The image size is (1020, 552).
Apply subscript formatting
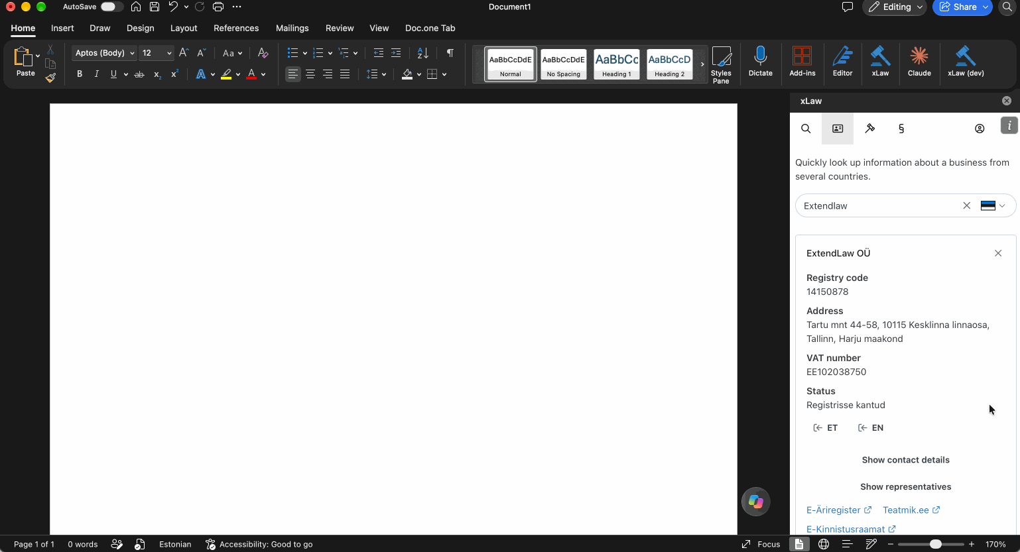tap(157, 74)
